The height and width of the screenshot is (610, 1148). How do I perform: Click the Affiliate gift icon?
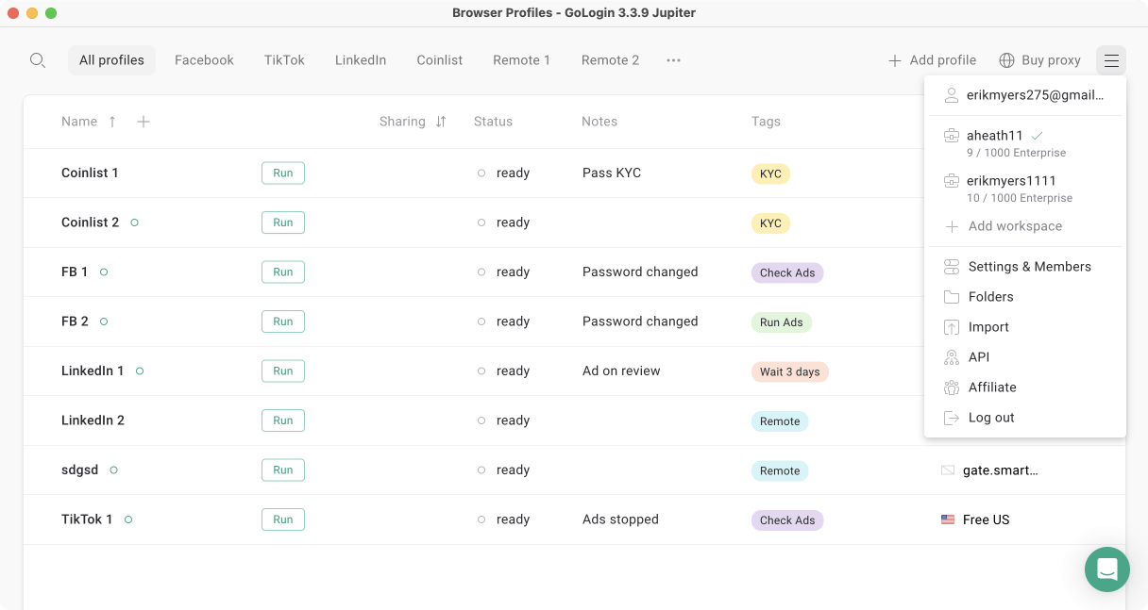tap(952, 387)
